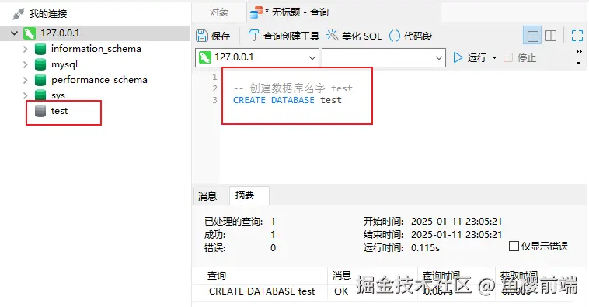Click the 查询 column header
The image size is (589, 307).
[x=217, y=276]
